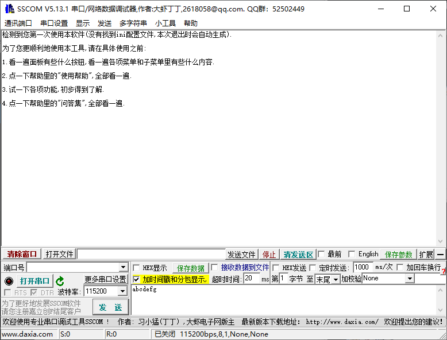Enable the 定时发送 checkbox

tap(313, 268)
